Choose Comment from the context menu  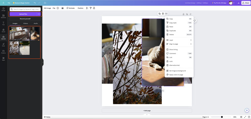pyautogui.click(x=179, y=53)
